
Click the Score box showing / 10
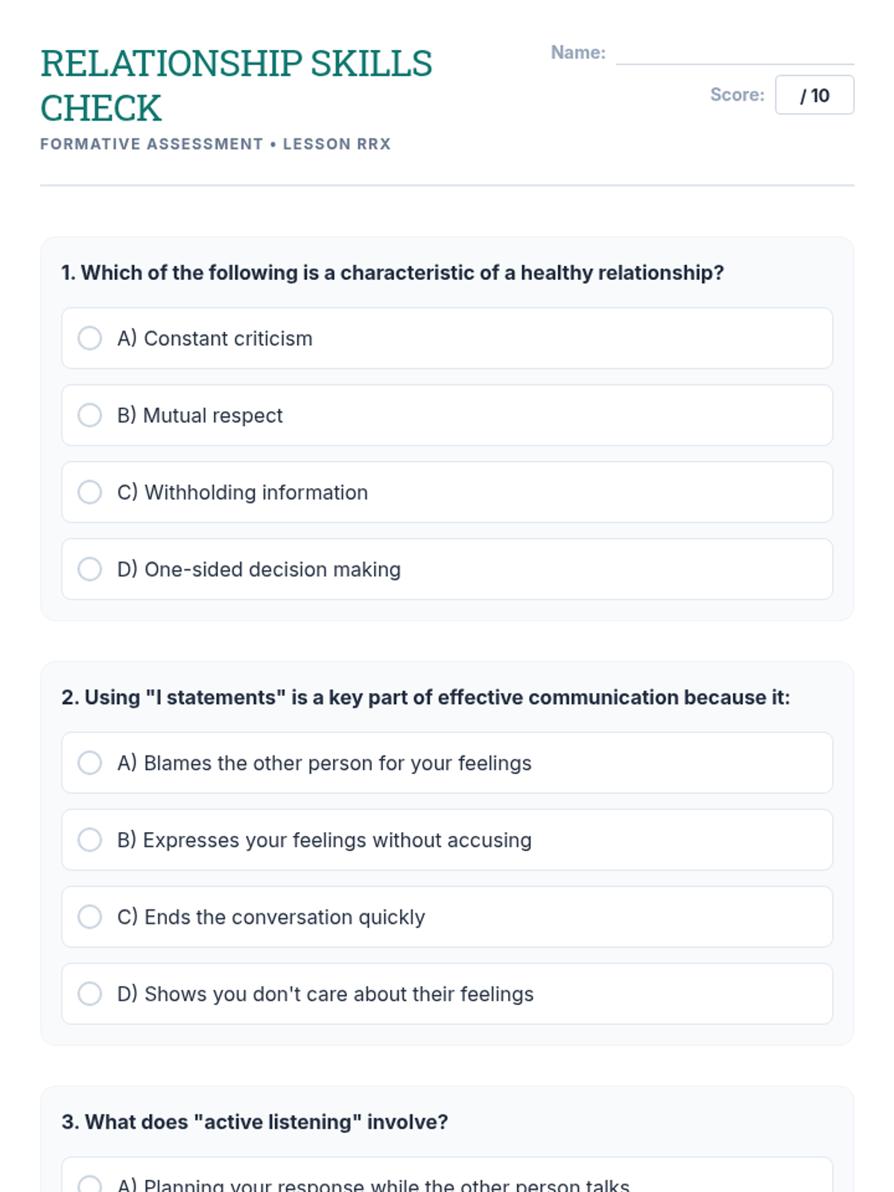[814, 95]
